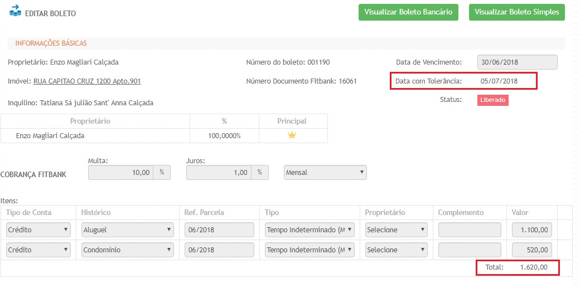Open the Mensal periodicity dropdown
Screen dimensions: 580x288
tap(325, 173)
